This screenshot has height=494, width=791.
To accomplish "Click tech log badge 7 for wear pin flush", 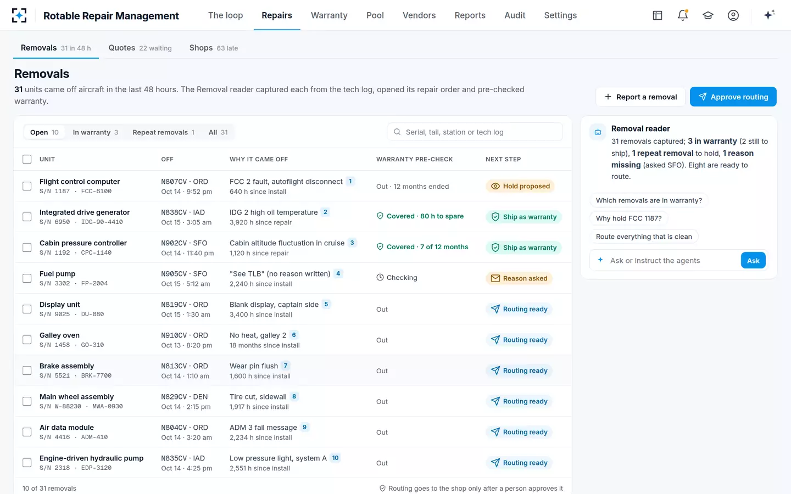I will [286, 366].
